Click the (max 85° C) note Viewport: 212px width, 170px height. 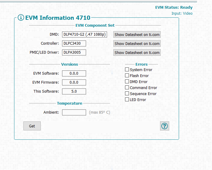coord(100,112)
